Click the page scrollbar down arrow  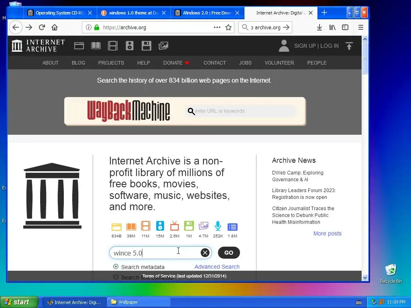pos(365,278)
